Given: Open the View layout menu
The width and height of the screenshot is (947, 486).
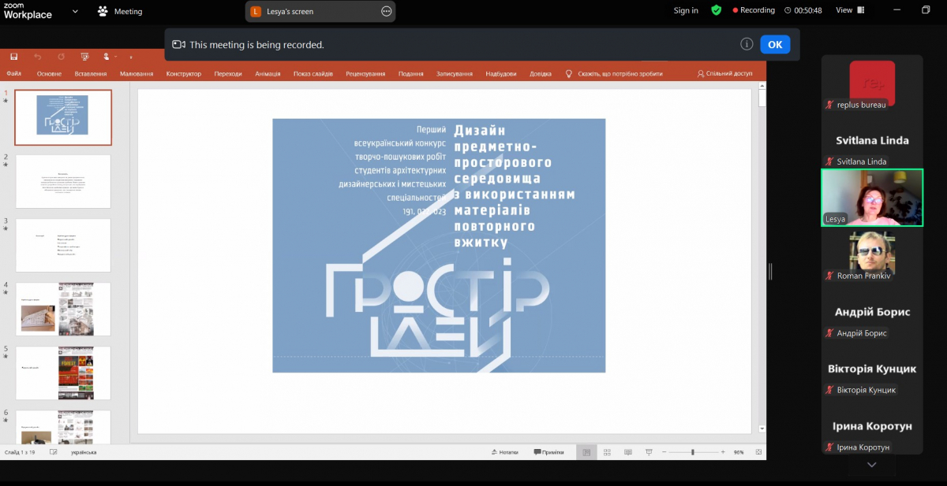Looking at the screenshot, I should pos(849,10).
